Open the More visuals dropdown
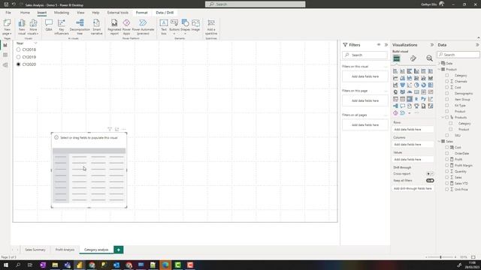 [33, 27]
